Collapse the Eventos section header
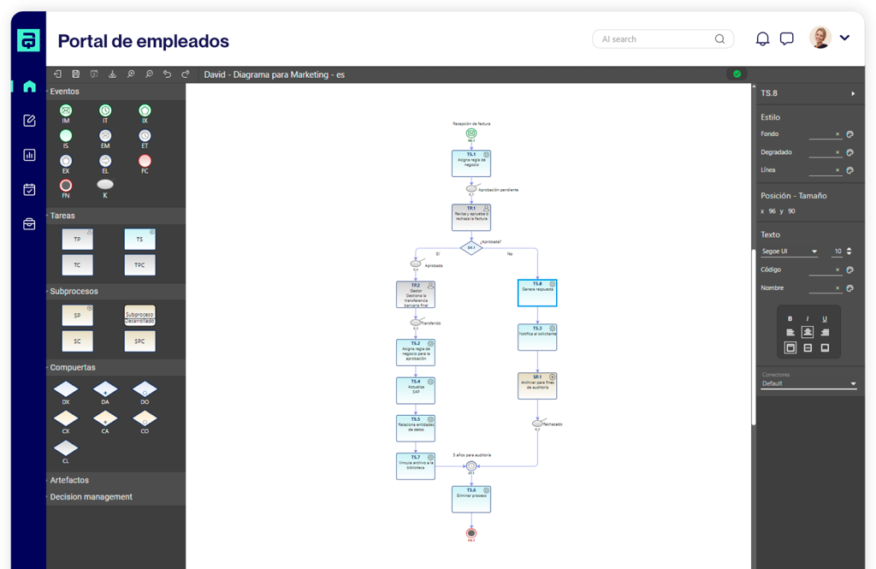876x569 pixels. point(64,92)
